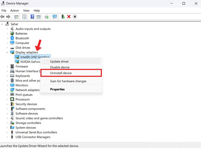Choose Uninstall device in context menu
Image resolution: width=201 pixels, height=148 pixels.
click(x=71, y=73)
